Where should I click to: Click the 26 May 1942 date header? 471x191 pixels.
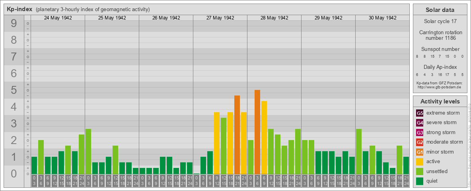click(166, 18)
